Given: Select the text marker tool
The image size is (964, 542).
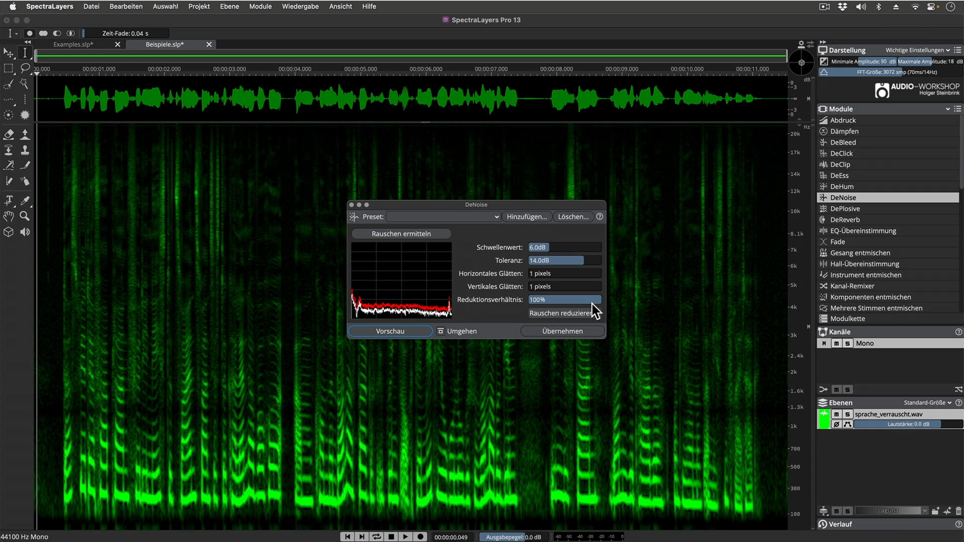Looking at the screenshot, I should point(9,201).
